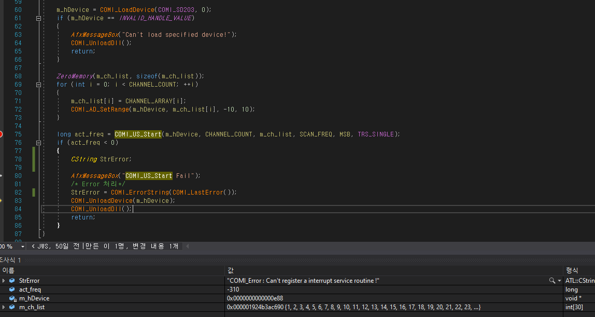Screen dimensions: 595x317
Task: Click line number 75 in the gutter
Action: click(18, 134)
